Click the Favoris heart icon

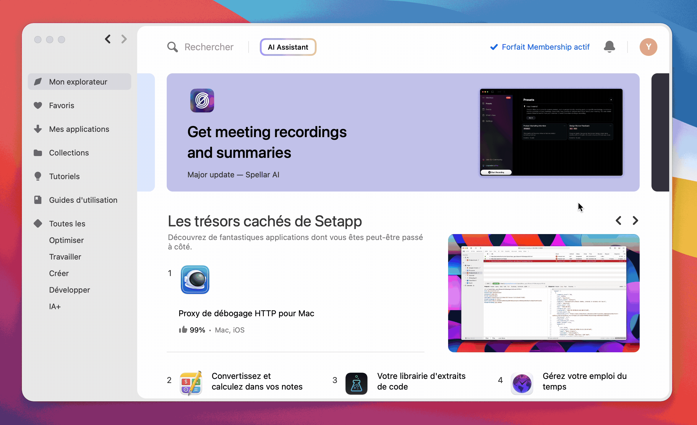38,105
